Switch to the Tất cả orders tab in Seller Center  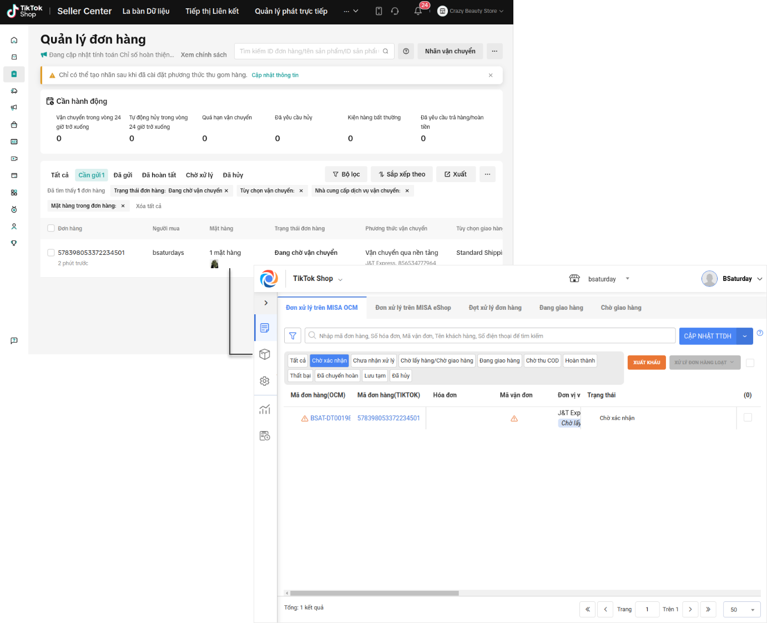click(60, 175)
